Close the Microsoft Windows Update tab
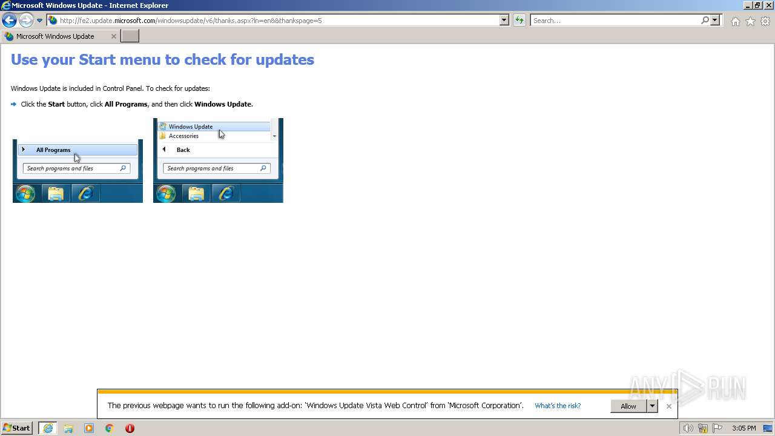This screenshot has height=436, width=775. pyautogui.click(x=113, y=36)
